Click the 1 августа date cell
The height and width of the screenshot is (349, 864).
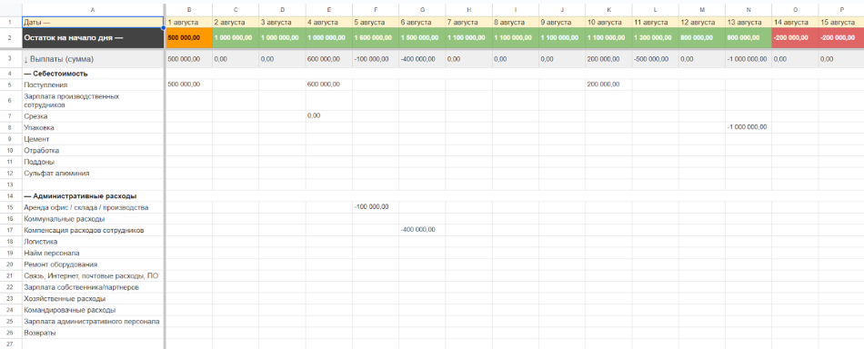189,22
